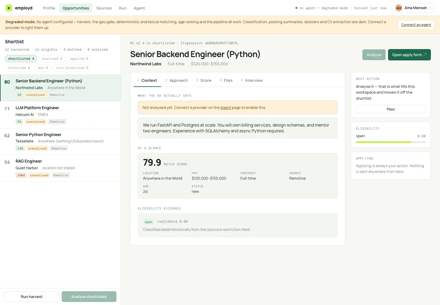Image resolution: width=440 pixels, height=305 pixels.
Task: Click the 14d badge on Senior Python Engineer
Action: [20, 149]
